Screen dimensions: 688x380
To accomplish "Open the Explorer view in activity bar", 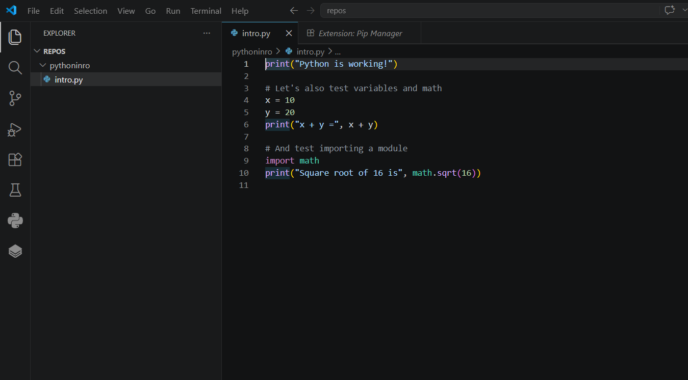I will (15, 37).
